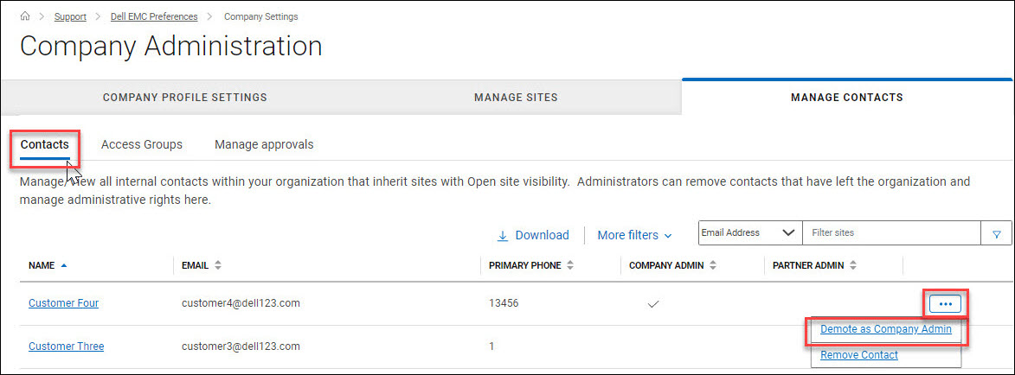Open the Customer Four contact link
Image resolution: width=1015 pixels, height=375 pixels.
(63, 303)
